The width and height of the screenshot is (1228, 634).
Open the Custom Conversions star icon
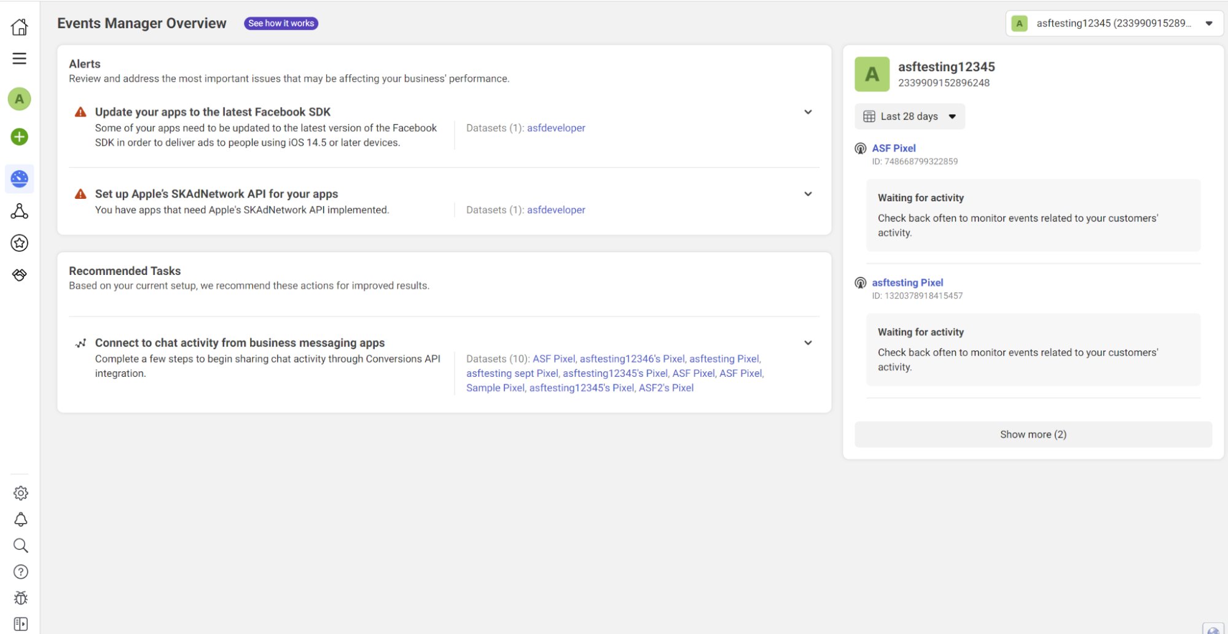click(20, 243)
